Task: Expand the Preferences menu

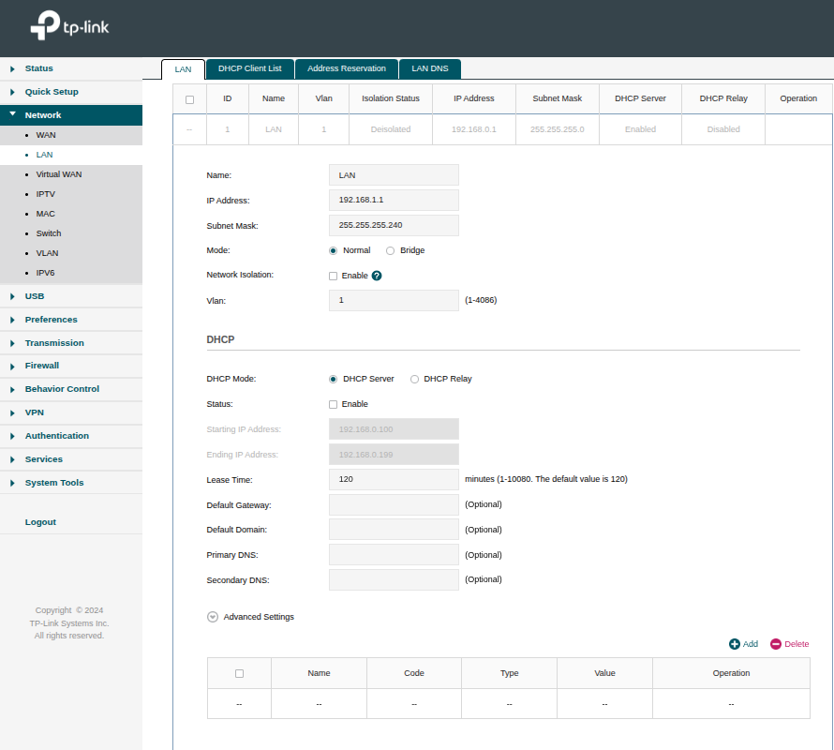Action: coord(71,320)
